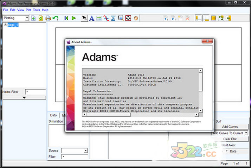Click the Clear Plot button
Image resolution: width=251 pixels, height=168 pixels.
tap(230, 139)
